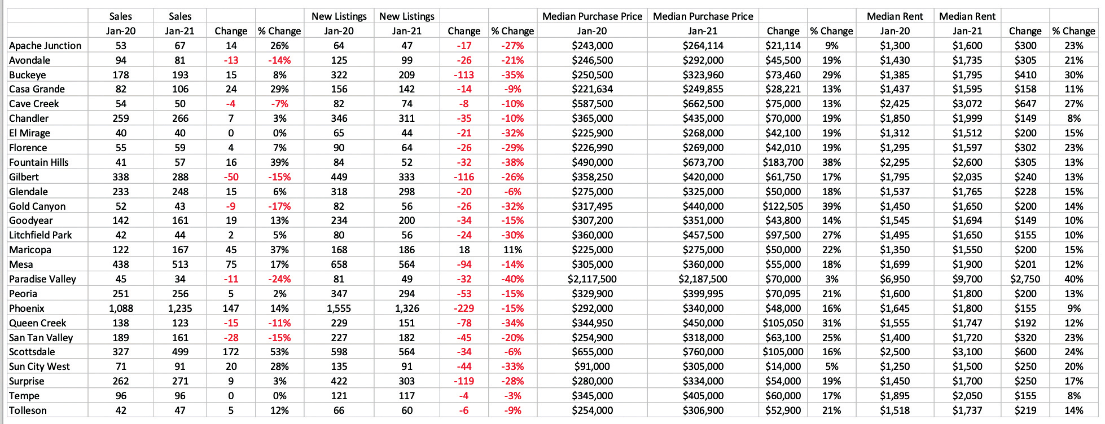Select Gilbert's sales change of -50

pyautogui.click(x=231, y=177)
